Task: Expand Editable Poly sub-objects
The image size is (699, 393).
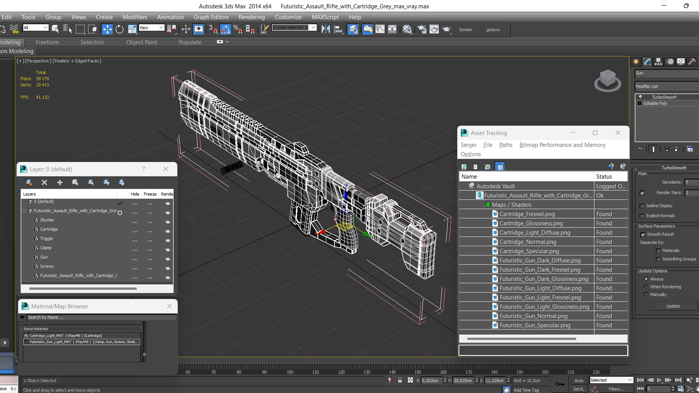Action: (639, 103)
